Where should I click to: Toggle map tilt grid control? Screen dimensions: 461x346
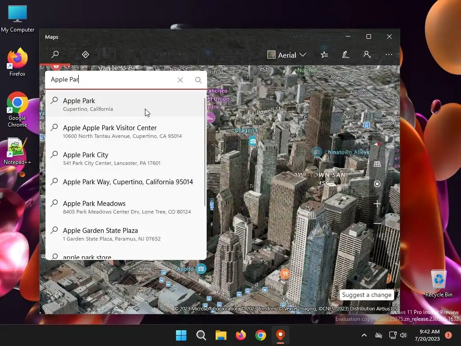377,164
